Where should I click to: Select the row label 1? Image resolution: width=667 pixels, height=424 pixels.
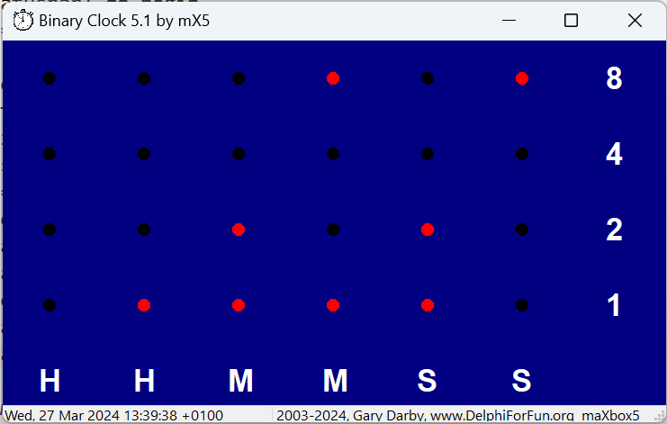[614, 306]
